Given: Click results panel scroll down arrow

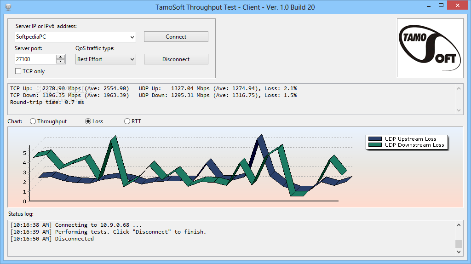Looking at the screenshot, I should (x=459, y=110).
